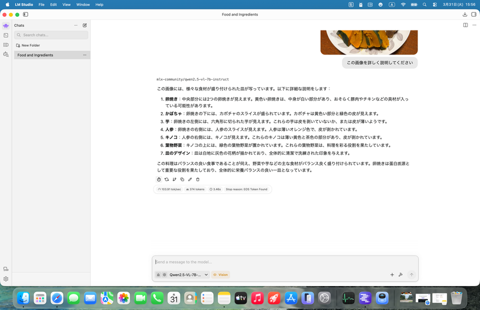Open the icon above the settings gear

pyautogui.click(x=6, y=269)
